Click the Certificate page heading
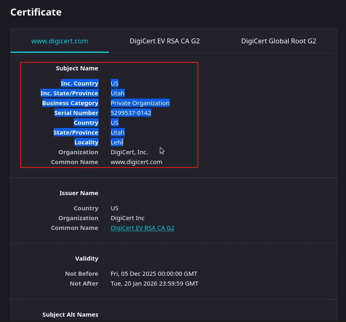This screenshot has height=322, width=346. pos(36,12)
